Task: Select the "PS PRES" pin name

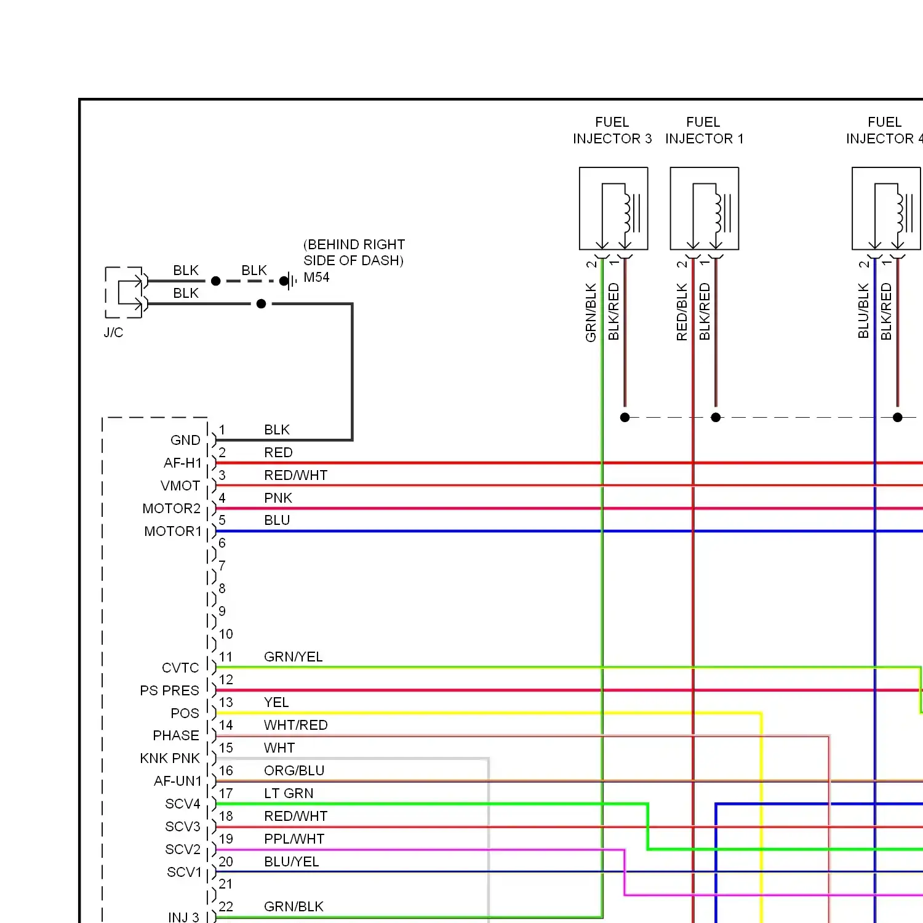Action: [169, 691]
